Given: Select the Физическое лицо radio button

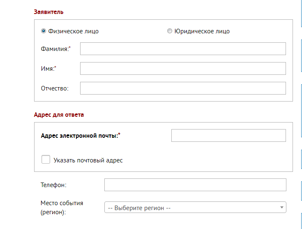Looking at the screenshot, I should (x=44, y=31).
